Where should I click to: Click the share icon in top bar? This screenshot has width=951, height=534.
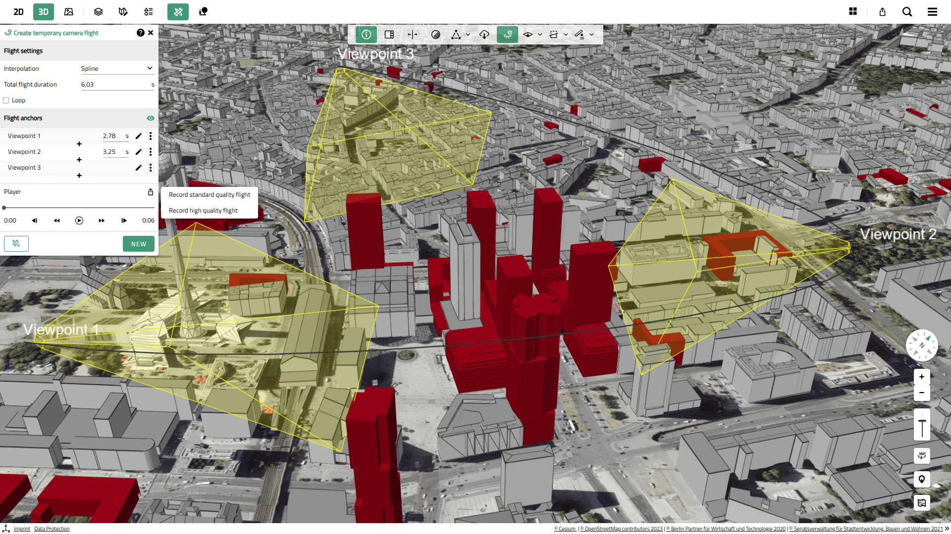(x=882, y=12)
